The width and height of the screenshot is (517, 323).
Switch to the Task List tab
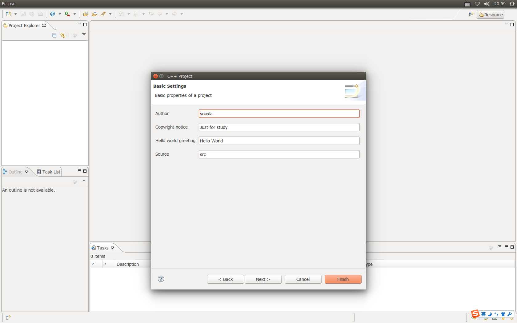(x=49, y=172)
